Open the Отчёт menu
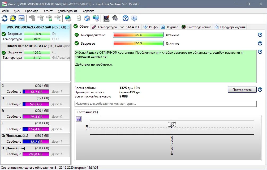Image resolution: width=267 pixels, height=170 pixels. coord(48,11)
